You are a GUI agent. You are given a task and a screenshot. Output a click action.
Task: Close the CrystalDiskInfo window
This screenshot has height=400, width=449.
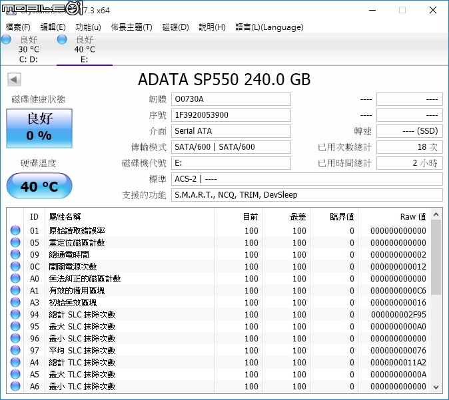pos(433,10)
